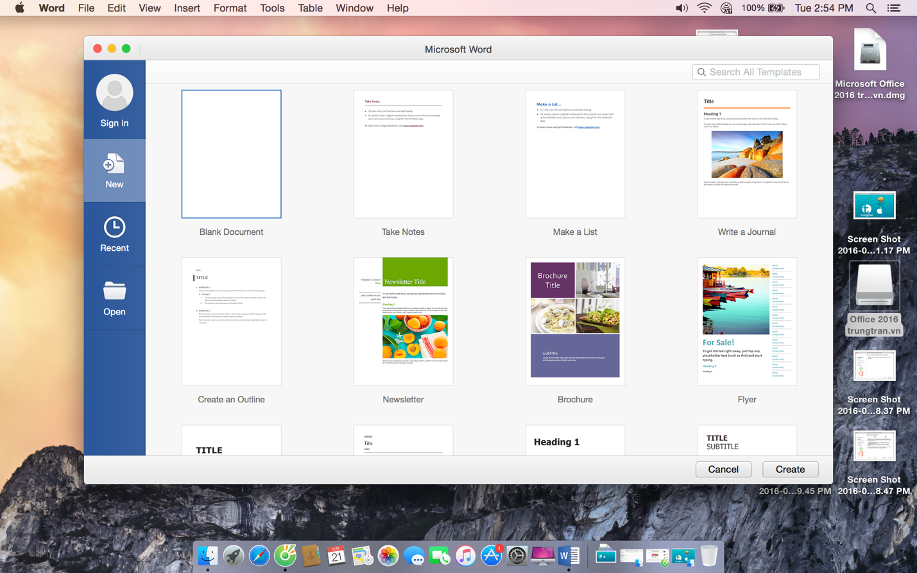Open System Preferences gear in dock
Screen dimensions: 917x573
[x=517, y=556]
